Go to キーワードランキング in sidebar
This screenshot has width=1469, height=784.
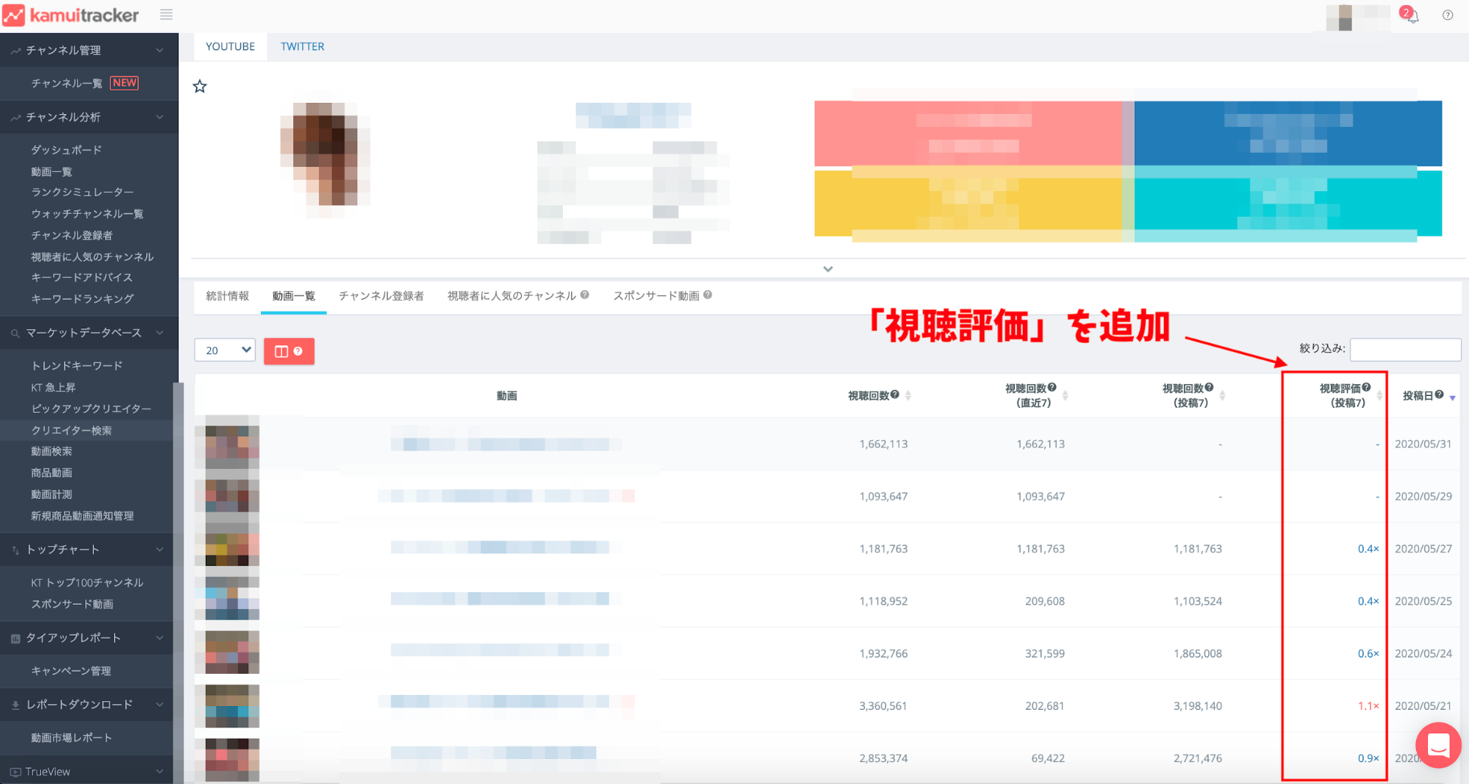82,299
